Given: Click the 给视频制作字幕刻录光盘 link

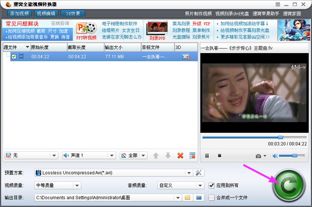Looking at the screenshot, I should pyautogui.click(x=245, y=30).
